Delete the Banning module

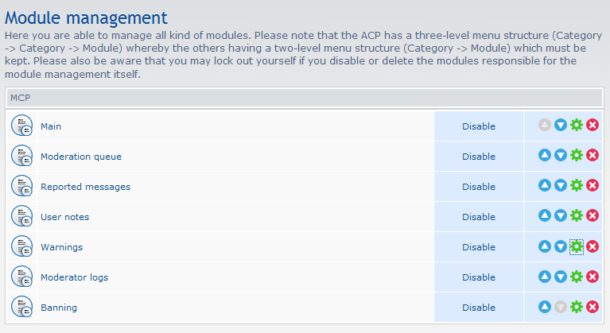click(x=593, y=308)
